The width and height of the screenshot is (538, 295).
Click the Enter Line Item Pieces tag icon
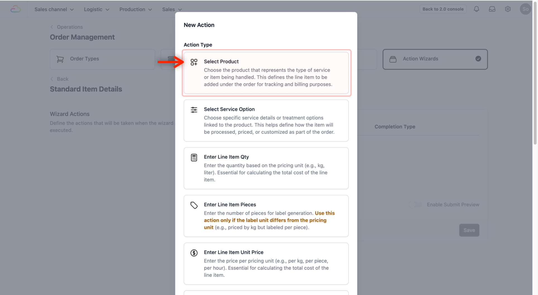click(x=194, y=205)
